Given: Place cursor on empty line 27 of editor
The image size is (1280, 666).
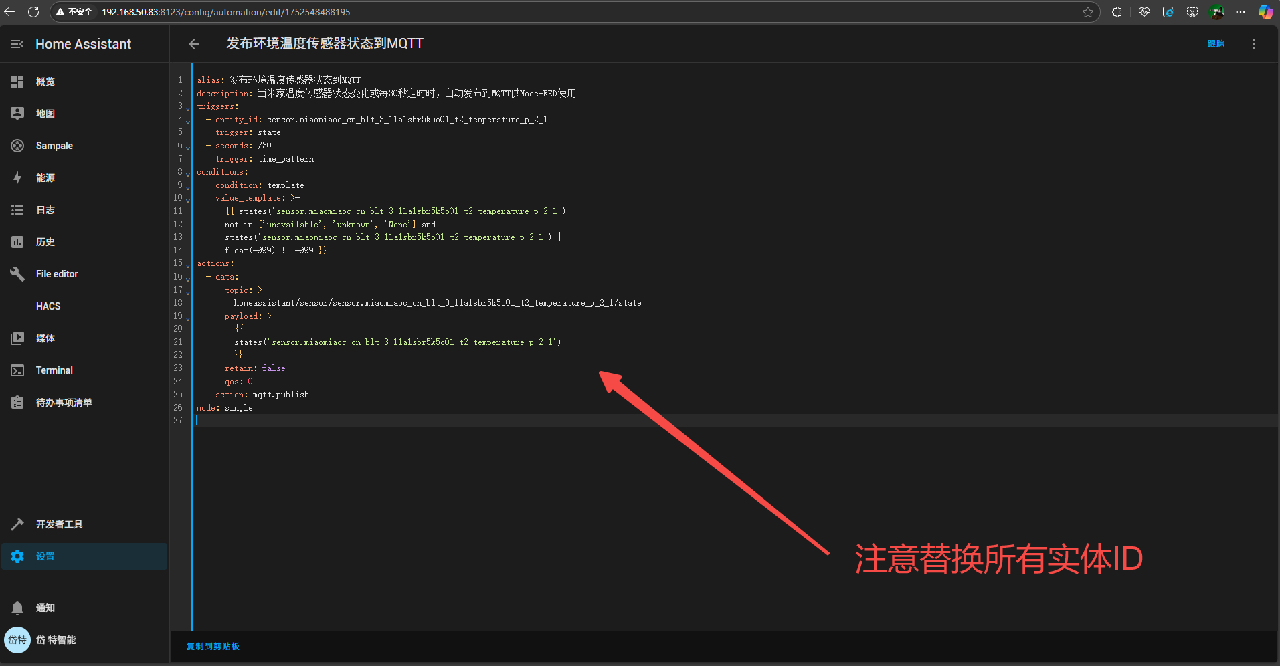Looking at the screenshot, I should click(401, 421).
